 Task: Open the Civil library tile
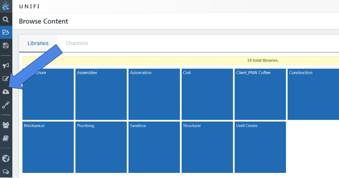coord(207,94)
